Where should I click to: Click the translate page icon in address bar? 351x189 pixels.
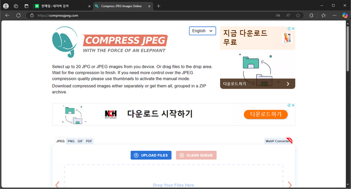[x=278, y=16]
